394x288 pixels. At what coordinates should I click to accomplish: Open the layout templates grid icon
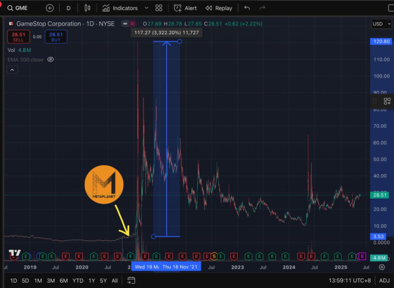(159, 8)
